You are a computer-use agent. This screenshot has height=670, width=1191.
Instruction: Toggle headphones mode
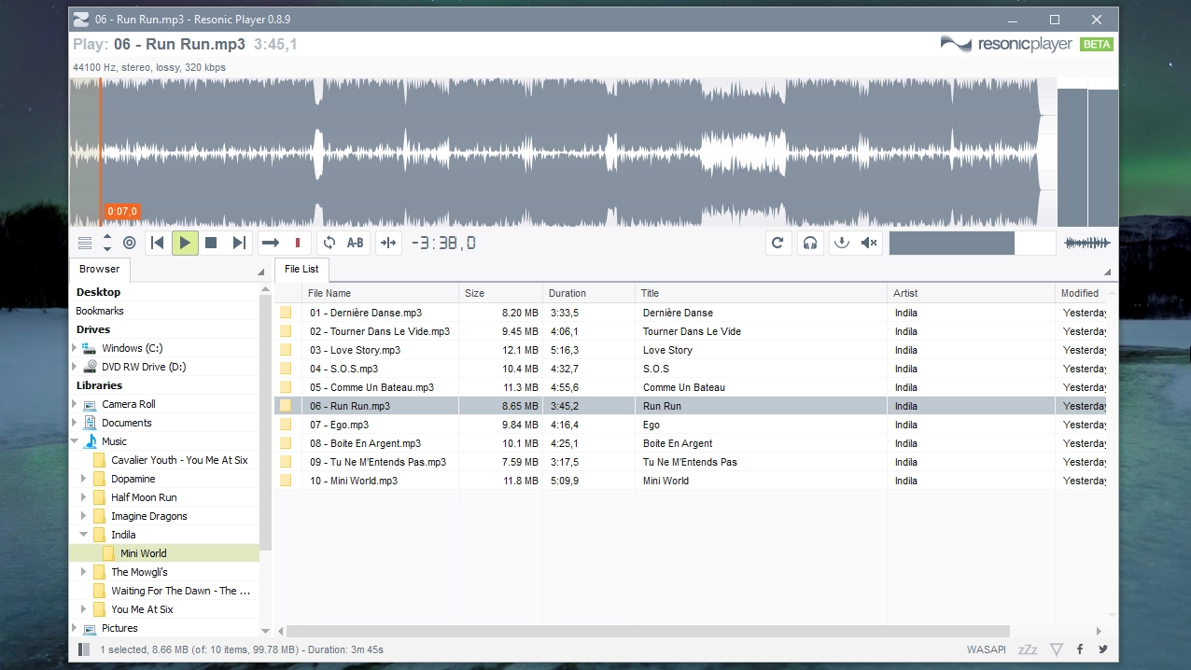click(810, 243)
